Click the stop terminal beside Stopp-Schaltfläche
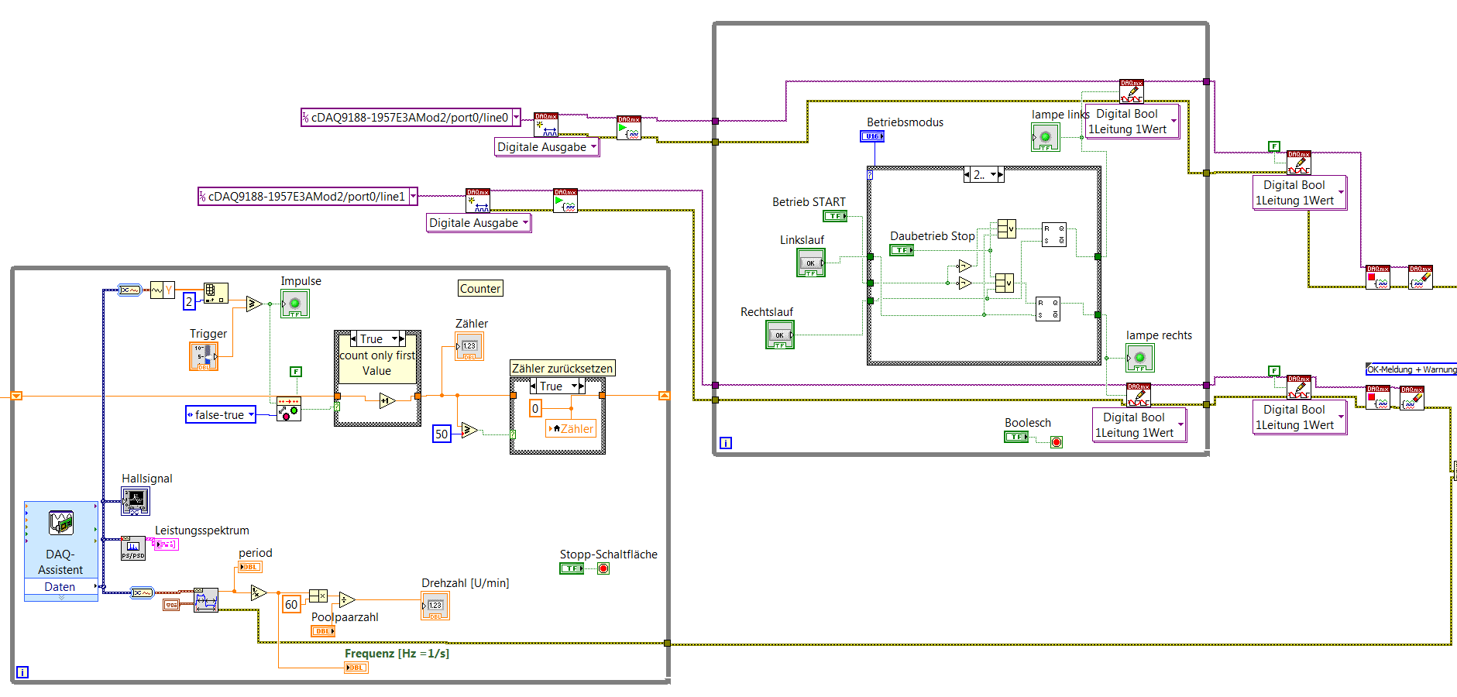 [603, 568]
